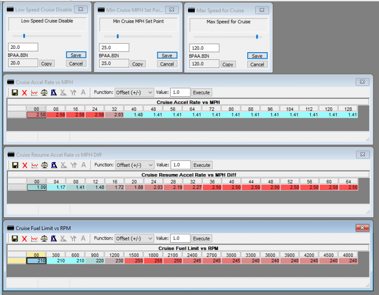Close the Cruise Fuel Limit vs RPM window
The image size is (379, 295).
click(x=363, y=228)
